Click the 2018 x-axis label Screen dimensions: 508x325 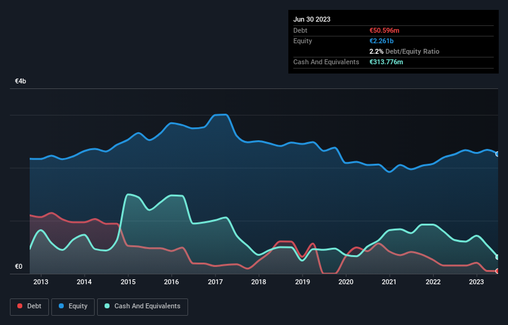click(x=259, y=282)
